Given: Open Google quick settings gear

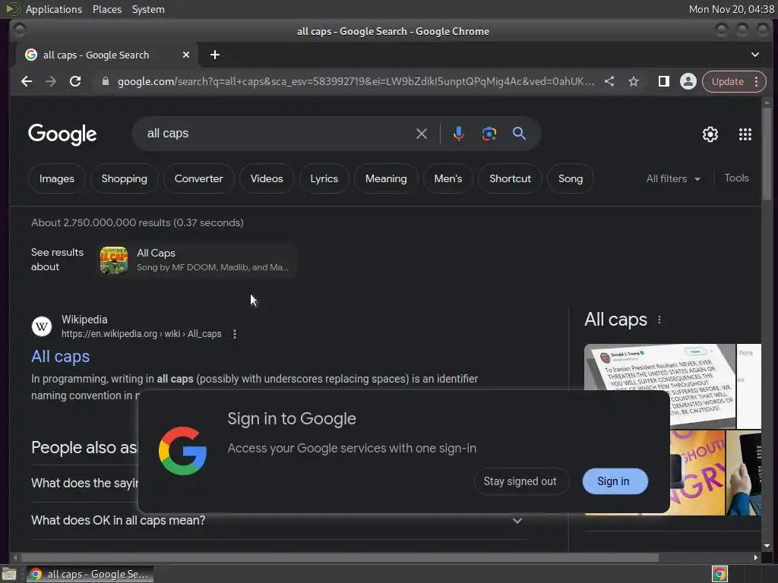Looking at the screenshot, I should click(x=710, y=134).
